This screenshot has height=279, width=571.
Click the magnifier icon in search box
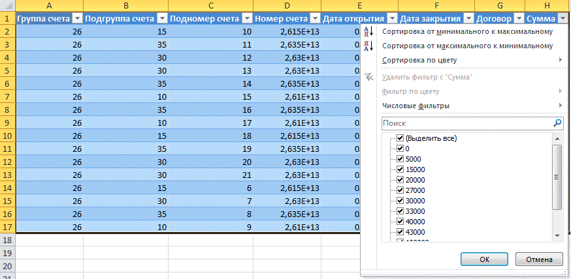557,123
